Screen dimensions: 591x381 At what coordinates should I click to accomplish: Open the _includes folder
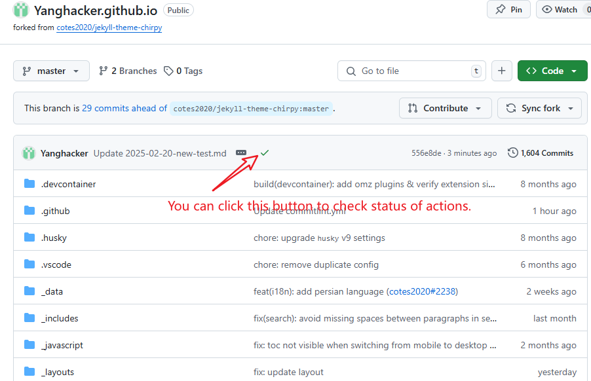(x=60, y=319)
